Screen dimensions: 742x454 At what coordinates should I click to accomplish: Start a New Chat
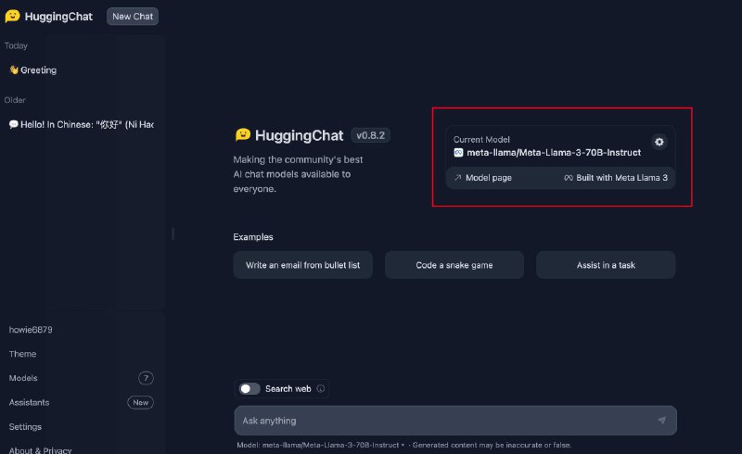pos(133,17)
